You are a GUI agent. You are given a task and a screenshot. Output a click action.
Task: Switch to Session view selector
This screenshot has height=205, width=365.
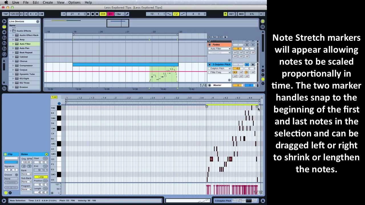[x=262, y=27]
